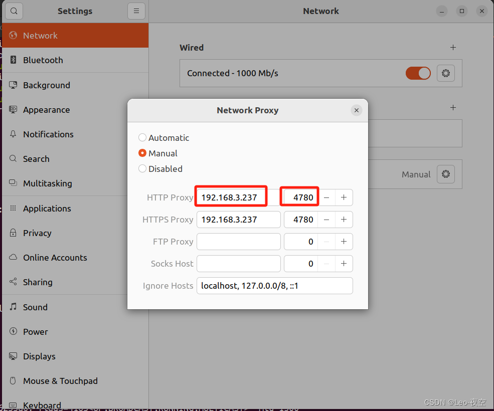Increase the HTTPS Proxy port
This screenshot has width=494, height=411.
click(x=344, y=219)
